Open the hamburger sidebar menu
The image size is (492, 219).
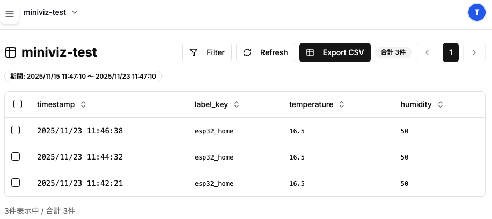10,13
